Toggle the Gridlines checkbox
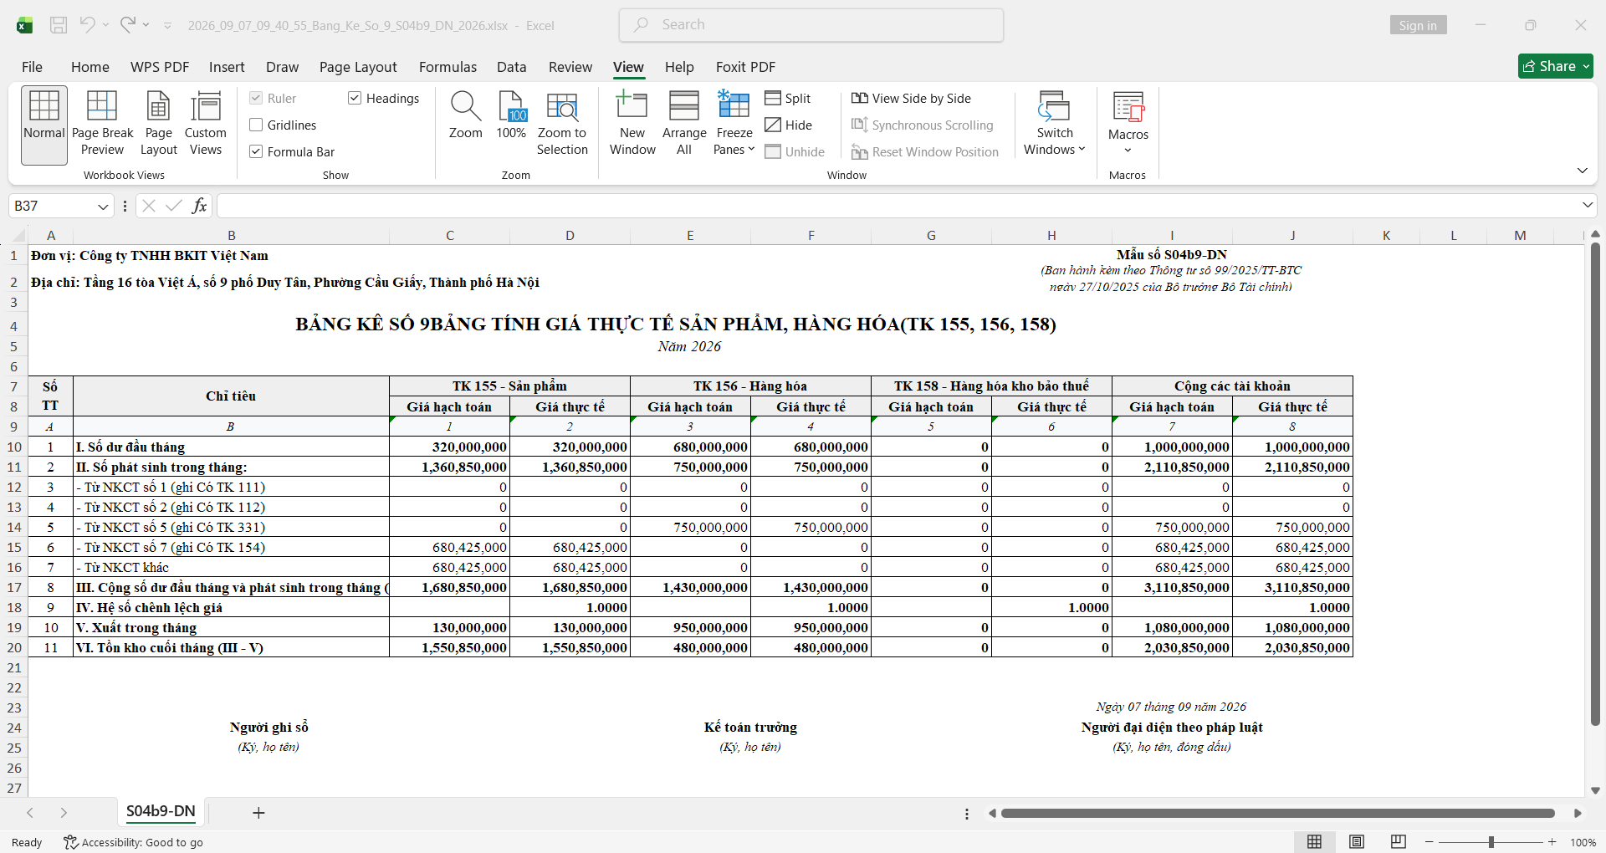The image size is (1606, 853). tap(256, 125)
